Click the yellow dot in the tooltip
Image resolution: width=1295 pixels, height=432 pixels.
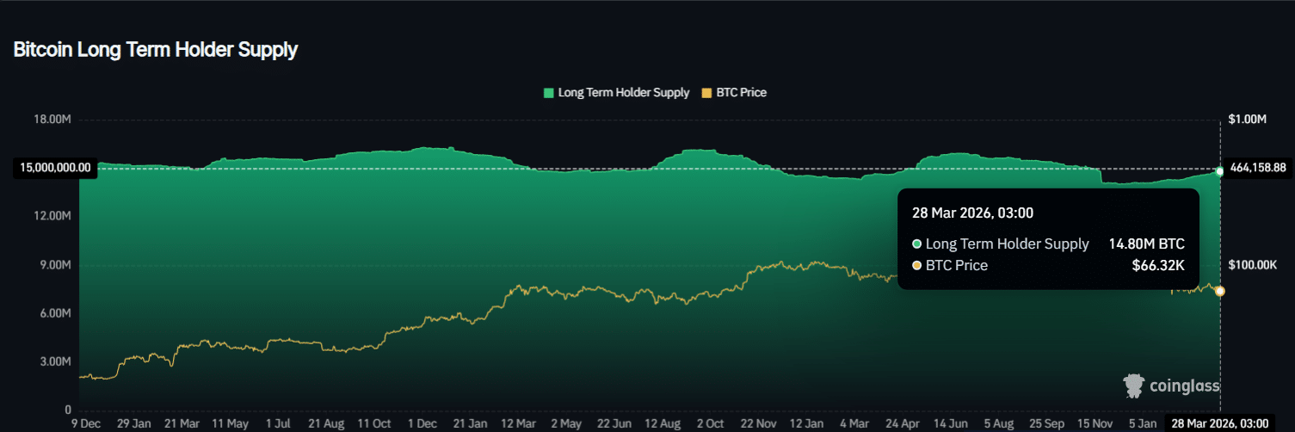click(x=917, y=266)
